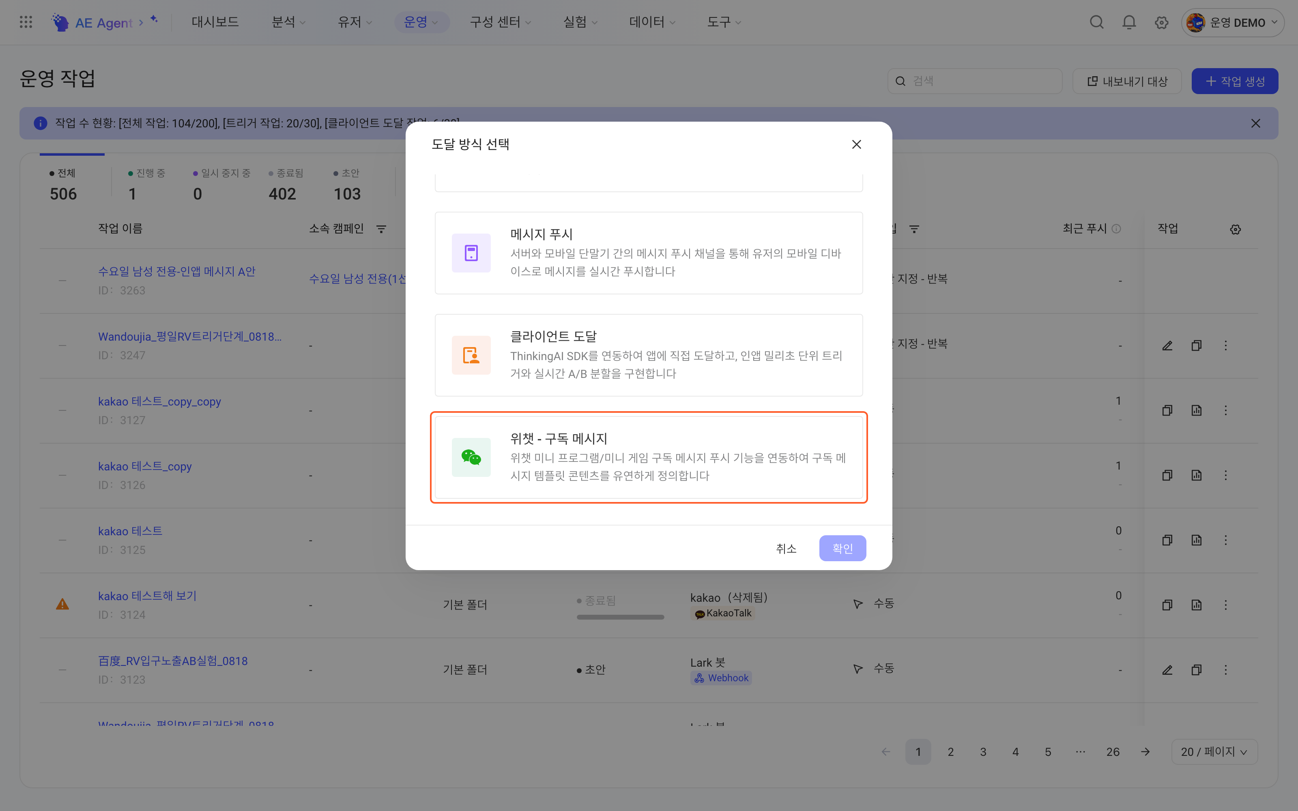
Task: Open the 운영 DEMO account dropdown
Action: 1232,23
